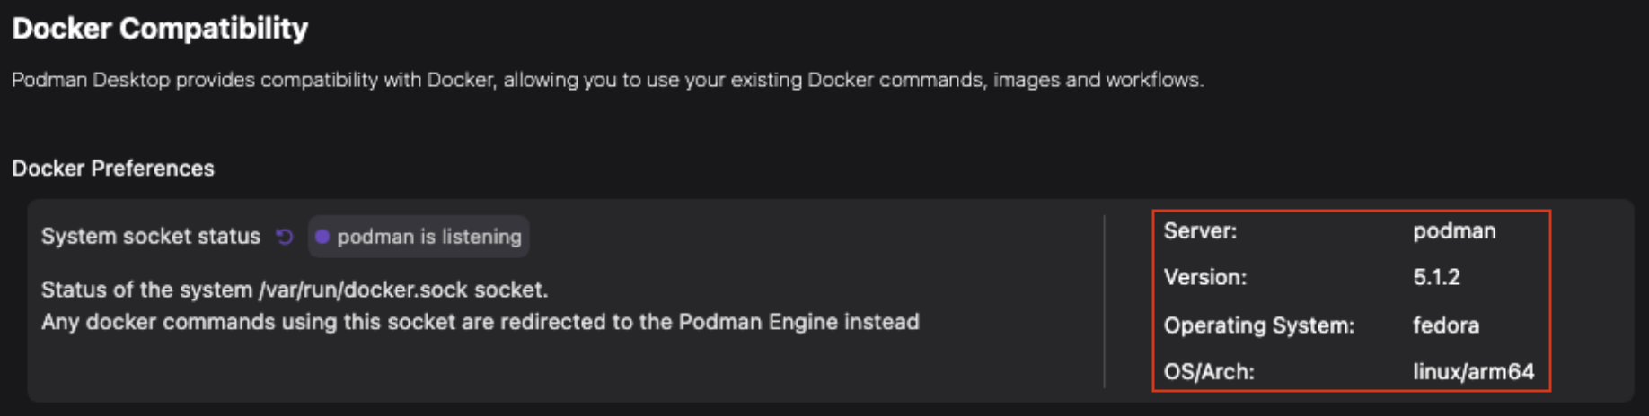Select the version number 5.1.2

pos(1436,278)
